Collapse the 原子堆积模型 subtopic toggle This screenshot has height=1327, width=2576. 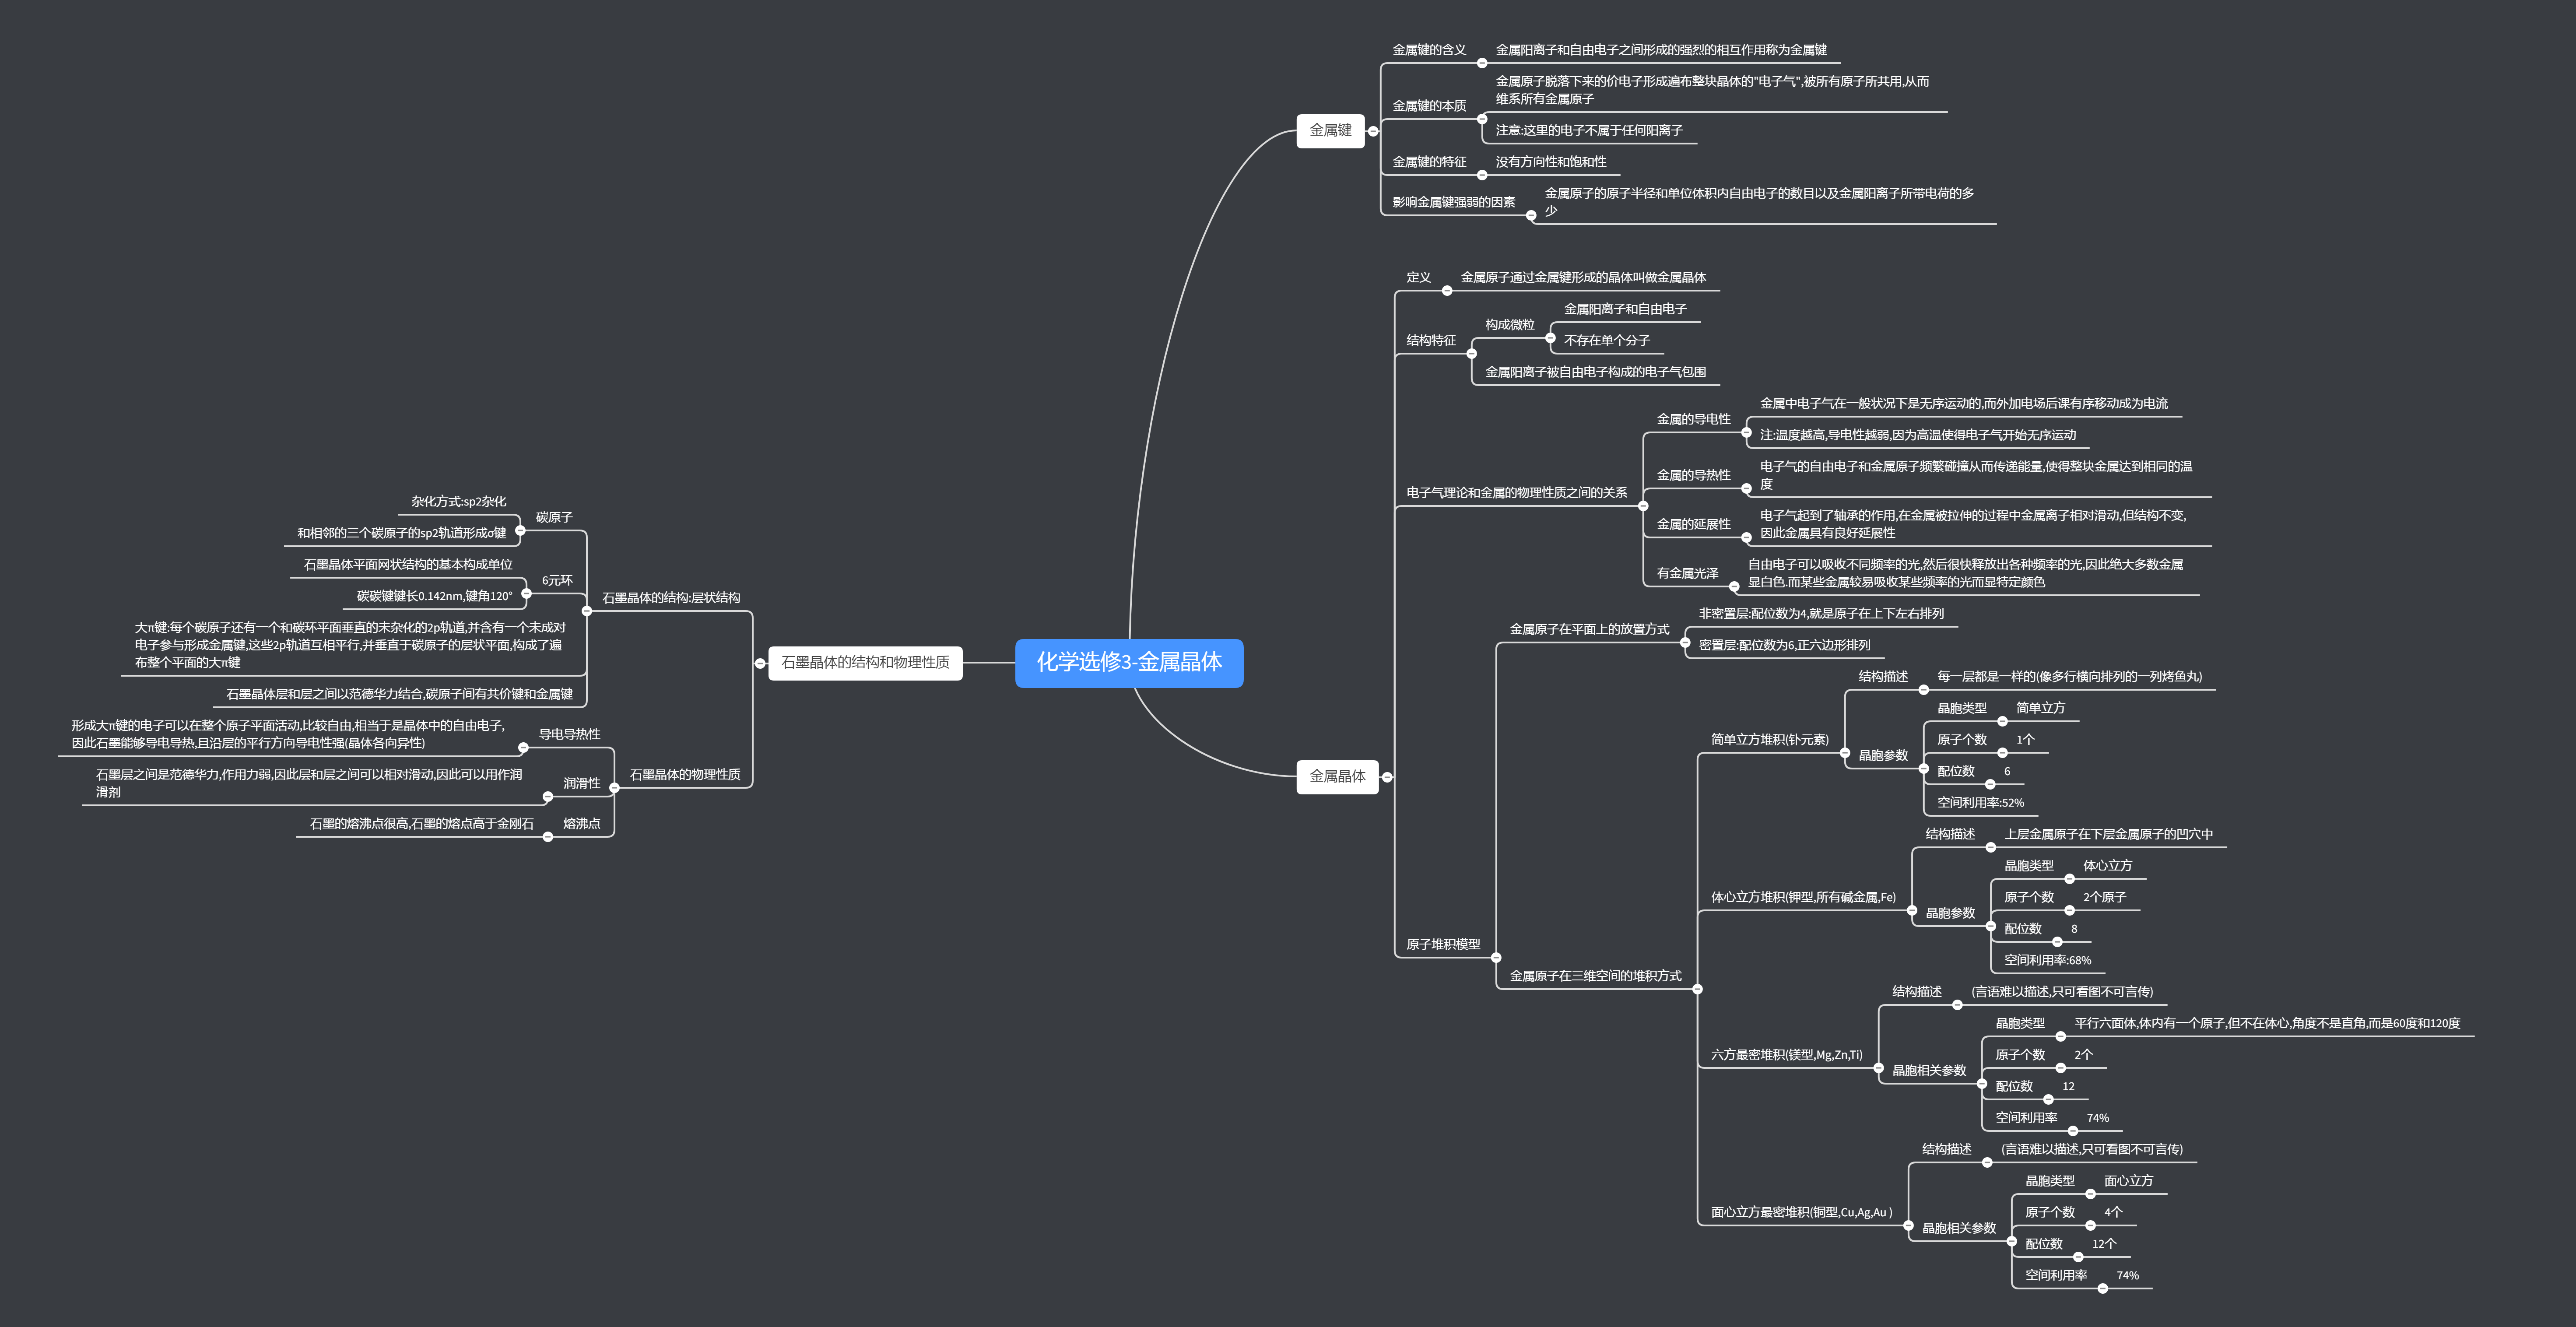point(1496,958)
